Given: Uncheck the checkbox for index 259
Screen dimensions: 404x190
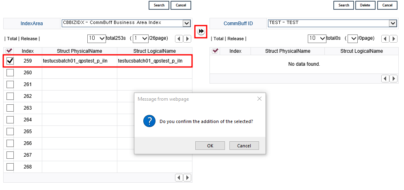Looking at the screenshot, I should click(10, 61).
